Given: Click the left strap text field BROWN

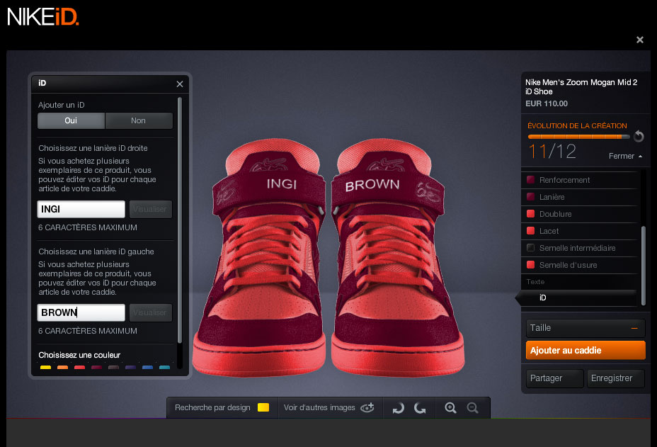Looking at the screenshot, I should click(x=81, y=312).
